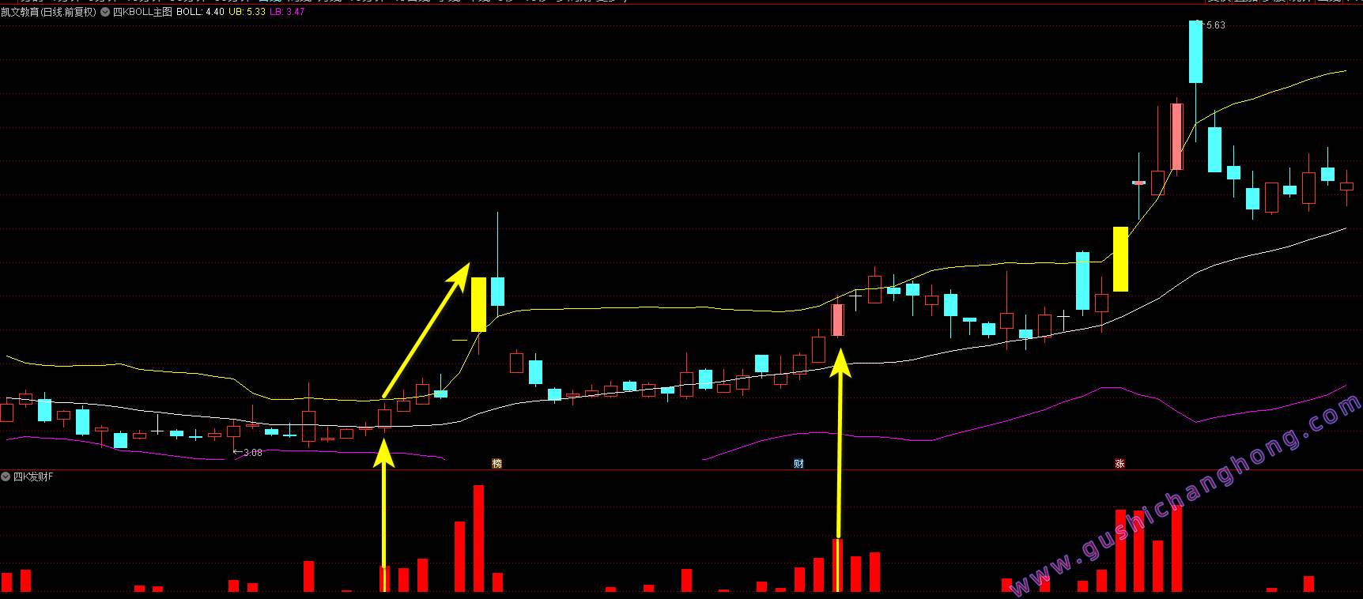Select the tall cyan candle at 5.63 high
This screenshot has width=1363, height=599.
[x=1196, y=52]
